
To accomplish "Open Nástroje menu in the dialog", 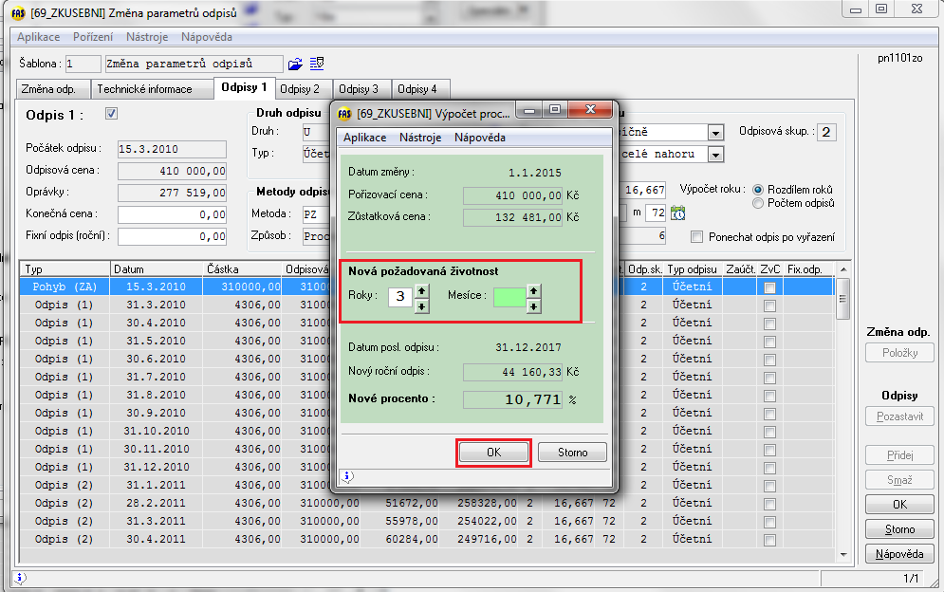I will (x=420, y=138).
